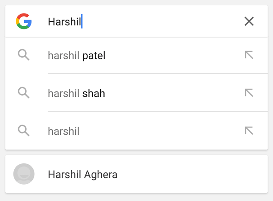This screenshot has height=201, width=273.
Task: Click the empty search bar space before the X
Action: (163, 21)
